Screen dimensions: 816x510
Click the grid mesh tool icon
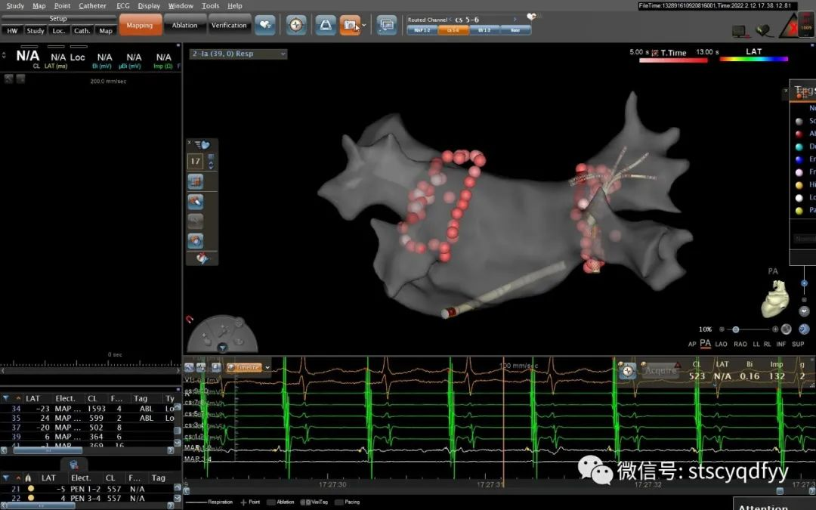point(196,181)
